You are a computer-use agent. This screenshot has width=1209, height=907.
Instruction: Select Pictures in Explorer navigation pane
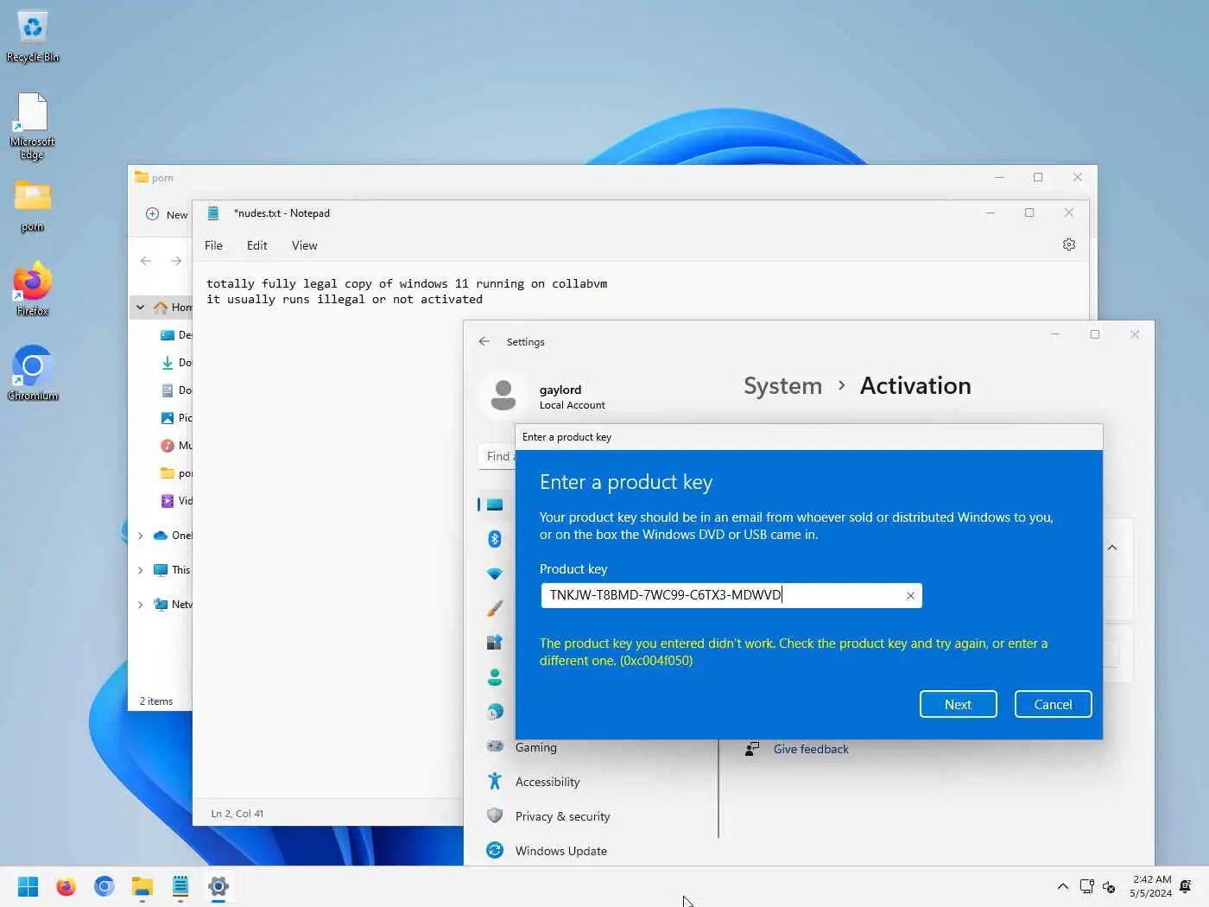pos(177,418)
